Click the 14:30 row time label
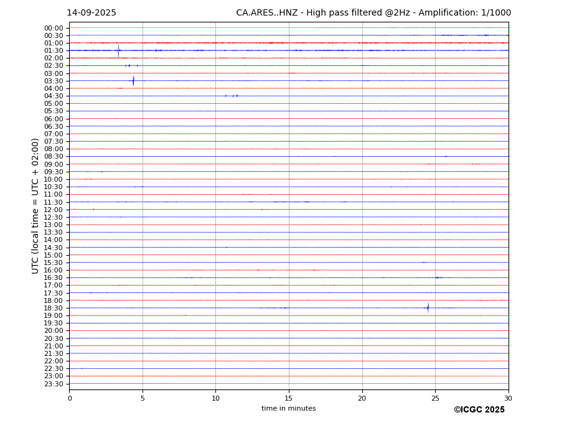Screen dimensions: 577x433 click(54, 248)
